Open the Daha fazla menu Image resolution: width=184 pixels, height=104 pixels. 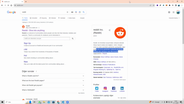[x=71, y=18]
